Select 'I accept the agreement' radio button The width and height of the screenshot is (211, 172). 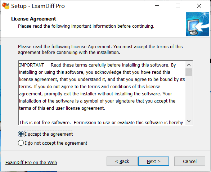(x=21, y=134)
